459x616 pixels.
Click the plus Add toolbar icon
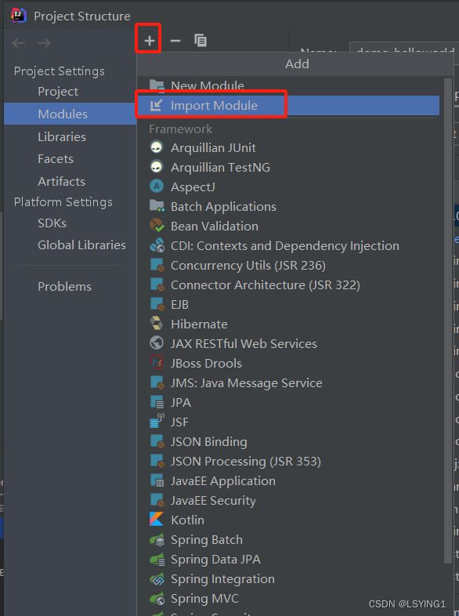(x=149, y=41)
